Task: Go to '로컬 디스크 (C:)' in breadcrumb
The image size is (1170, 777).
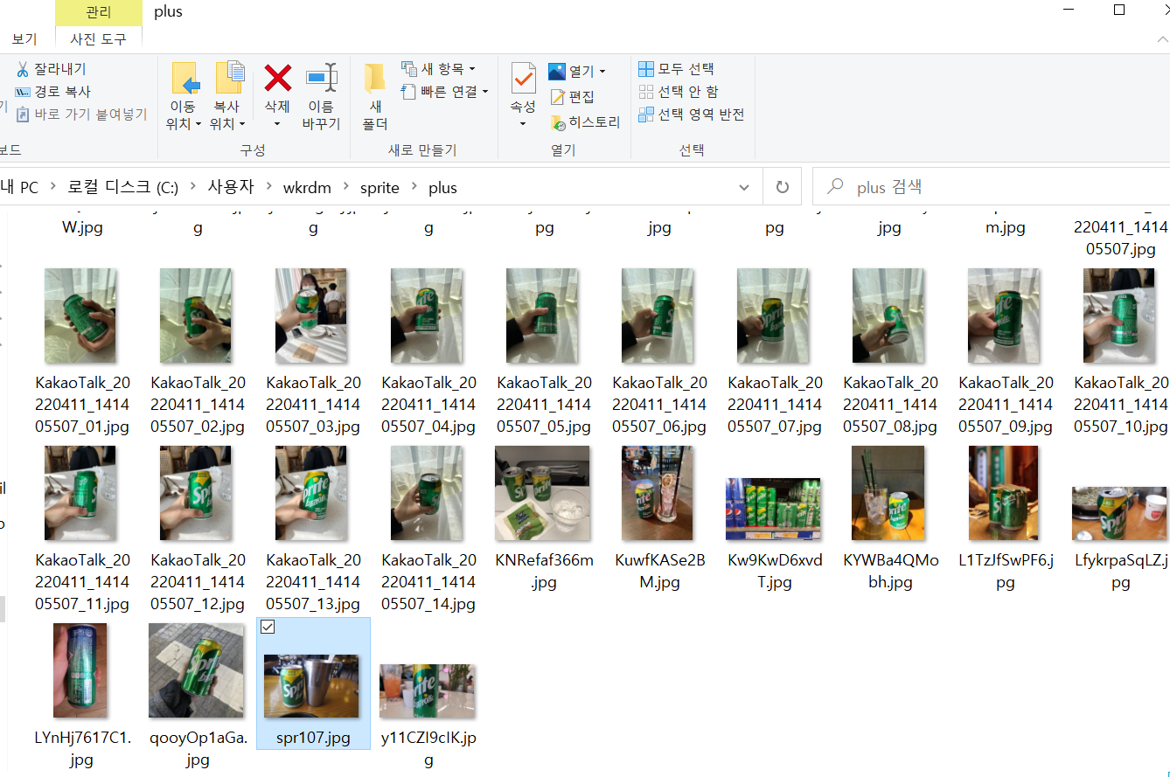Action: (123, 187)
